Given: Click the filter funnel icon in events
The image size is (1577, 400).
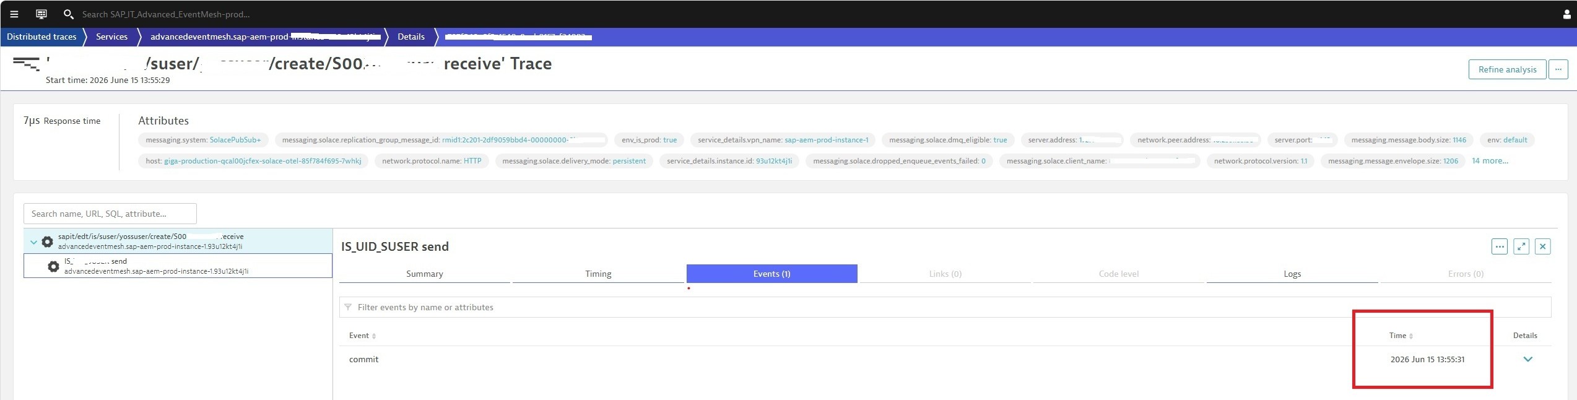Looking at the screenshot, I should (x=348, y=307).
